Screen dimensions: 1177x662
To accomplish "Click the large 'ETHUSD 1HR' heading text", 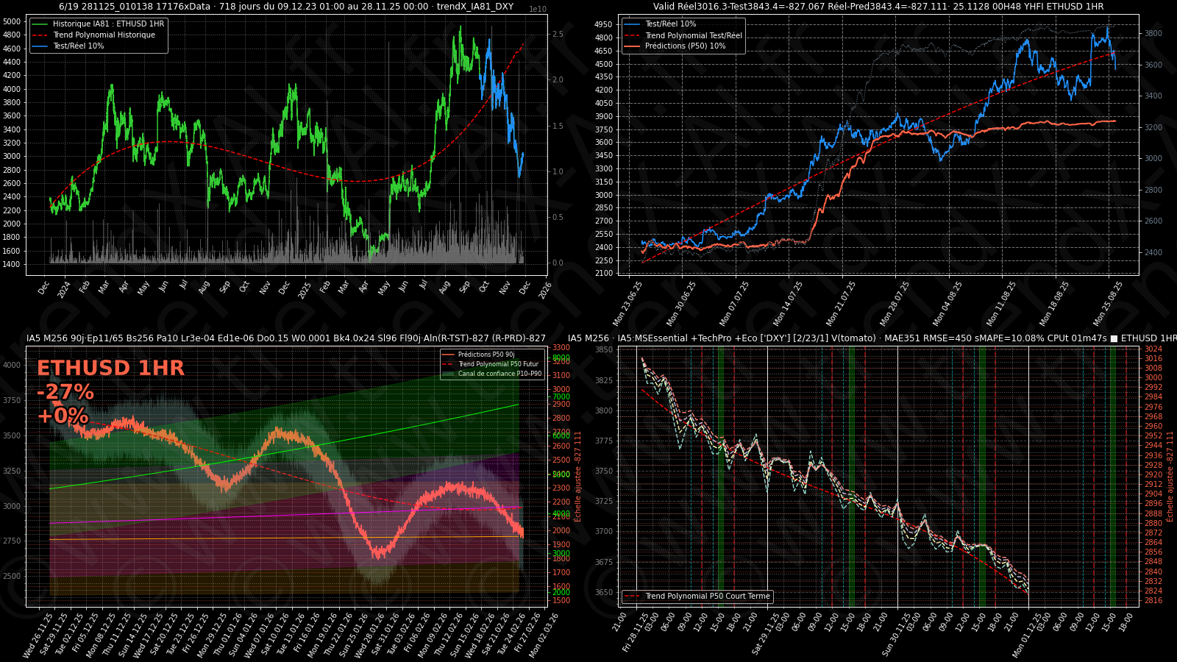I will (x=110, y=368).
